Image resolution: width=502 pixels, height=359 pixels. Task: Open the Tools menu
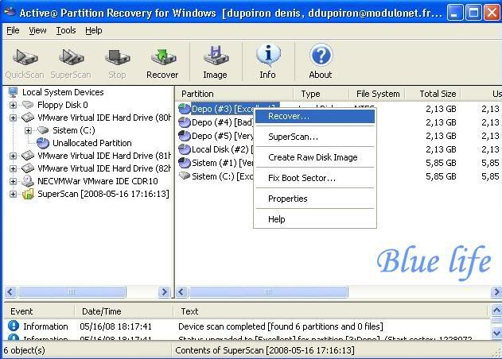tap(66, 31)
